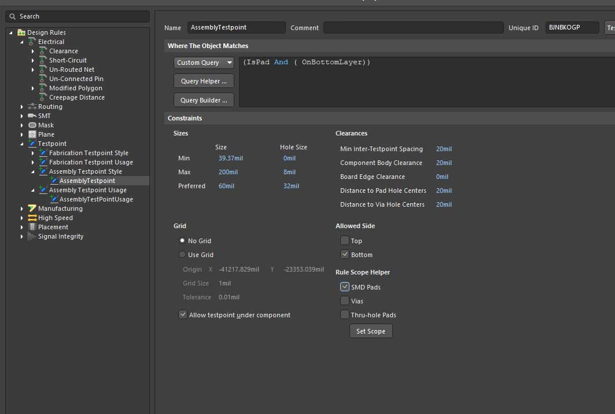Check the Vias scope helper box
The width and height of the screenshot is (615, 414).
[x=345, y=301]
